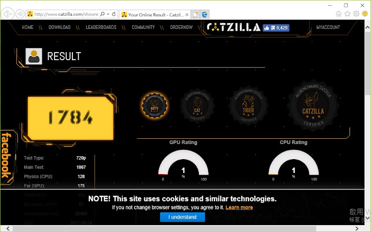Screen dimensions: 371x232
Task: Click the horizontal scrollbar left arrow
Action: (x=8, y=229)
